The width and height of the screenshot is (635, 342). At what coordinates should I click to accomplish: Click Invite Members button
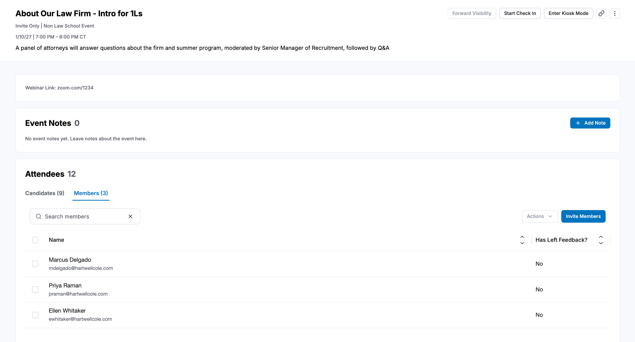coord(583,216)
